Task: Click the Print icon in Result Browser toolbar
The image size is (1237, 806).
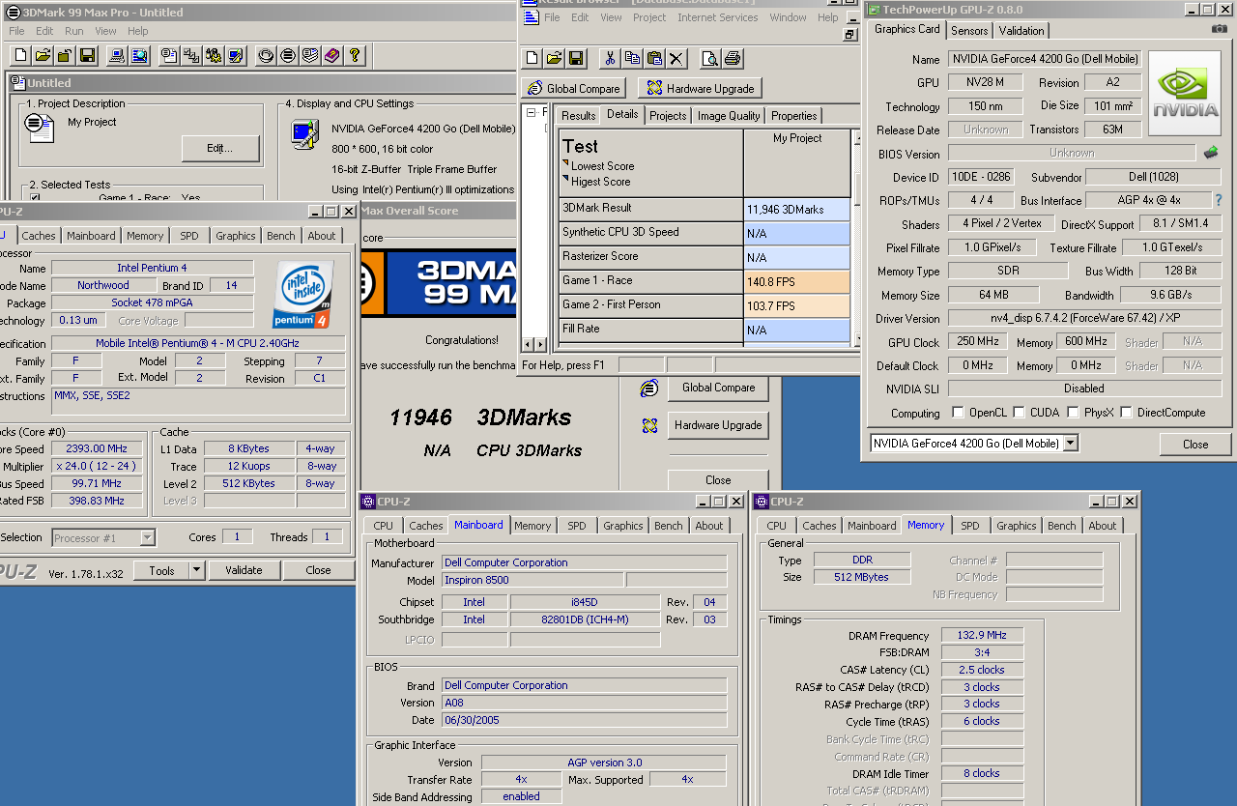Action: [733, 59]
